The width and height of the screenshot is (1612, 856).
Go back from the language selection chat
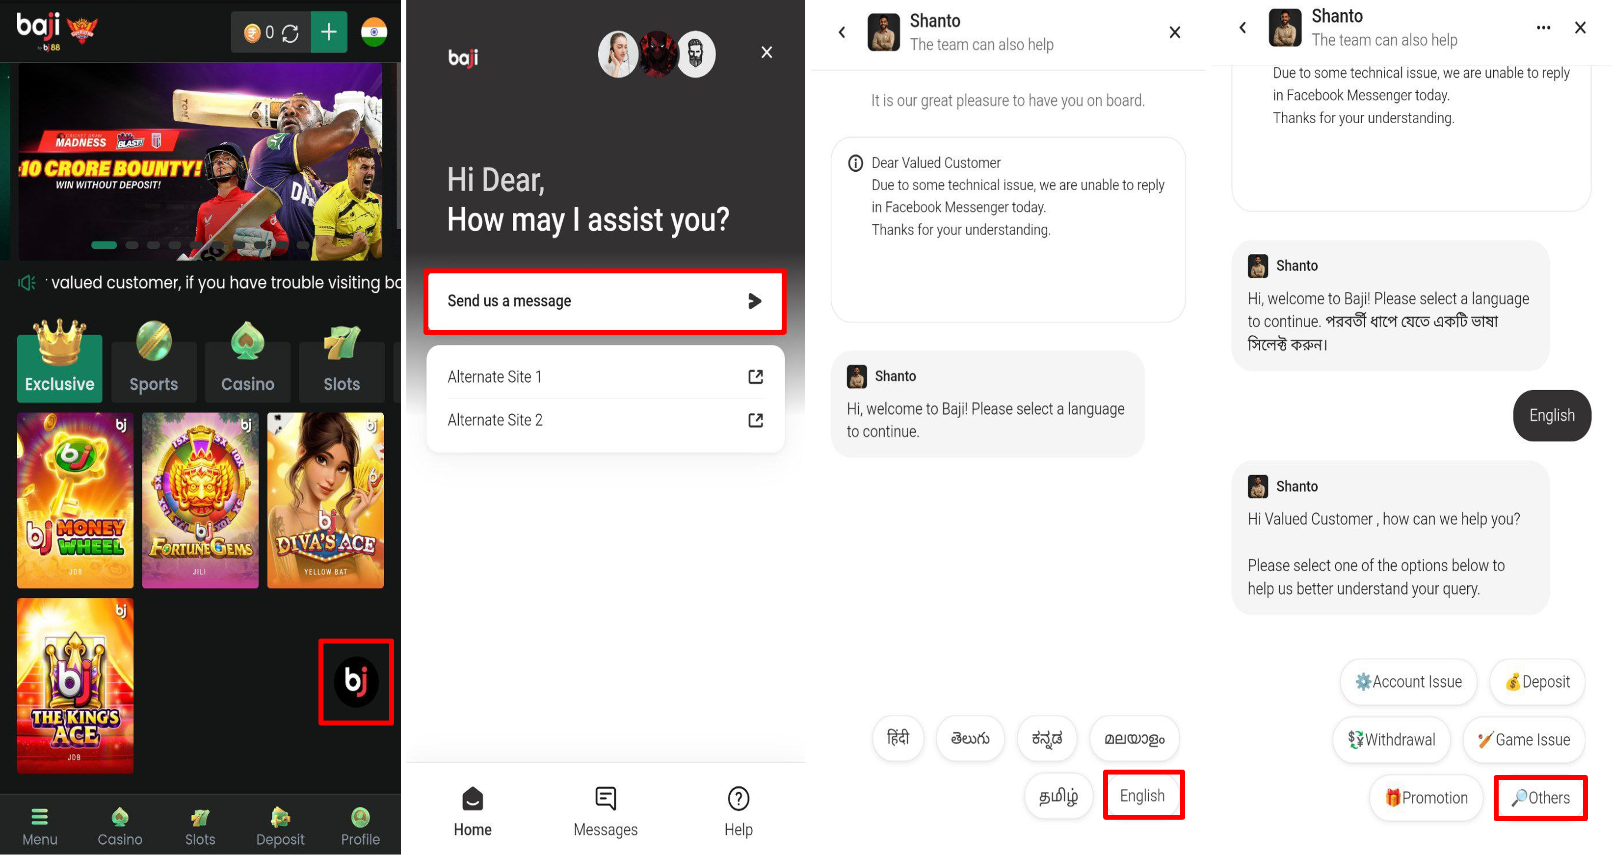pos(842,32)
